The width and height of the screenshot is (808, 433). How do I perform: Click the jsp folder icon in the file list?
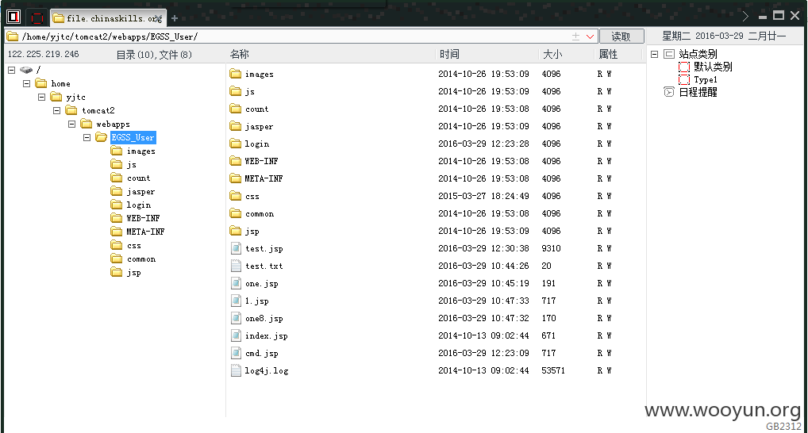(236, 231)
